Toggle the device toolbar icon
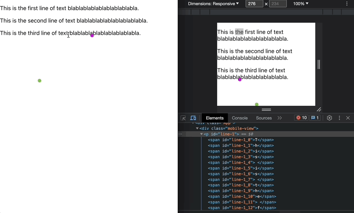 point(193,118)
